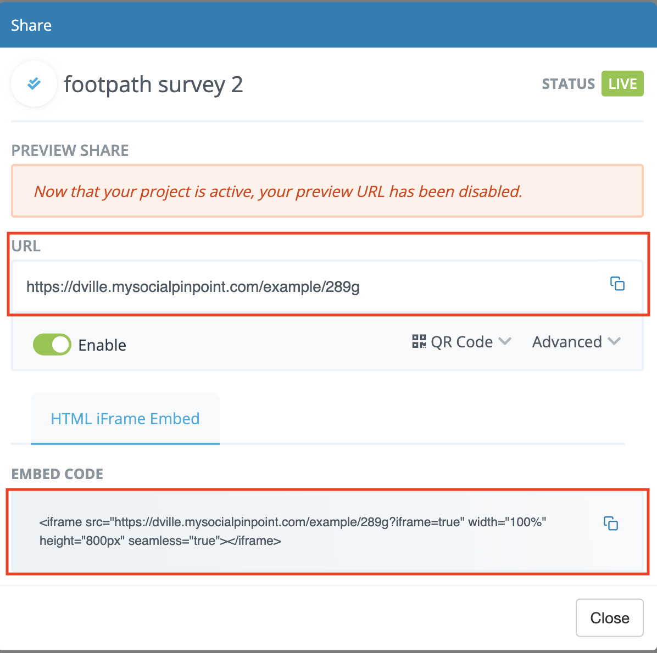Click the preview URL disabled notice
This screenshot has height=653, width=657.
coord(278,192)
